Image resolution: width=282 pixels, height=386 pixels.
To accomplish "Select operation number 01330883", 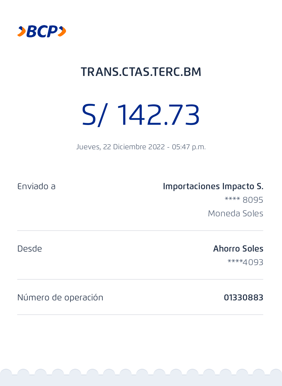I will pyautogui.click(x=243, y=298).
